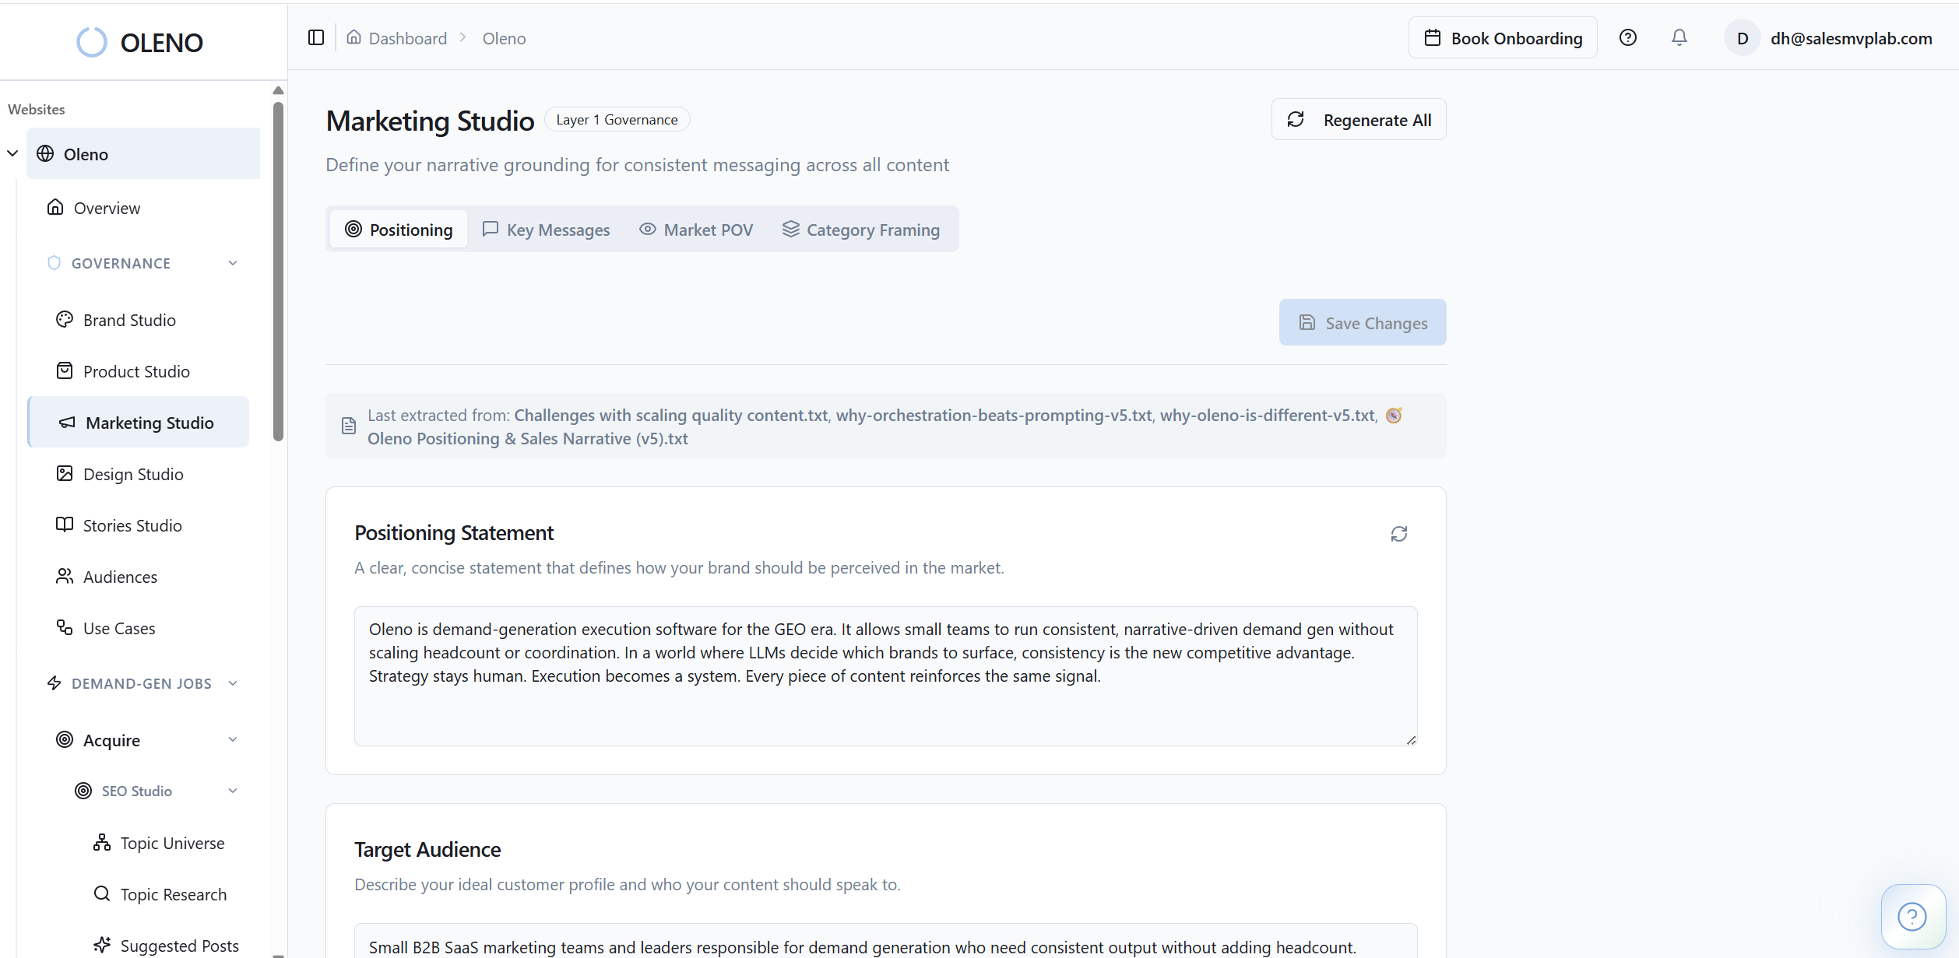Screen dimensions: 1959x958
Task: Collapse the Governance section
Action: [232, 264]
